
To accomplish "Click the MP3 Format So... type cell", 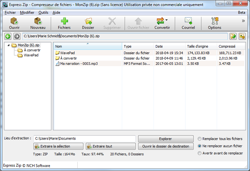I will [x=137, y=64].
